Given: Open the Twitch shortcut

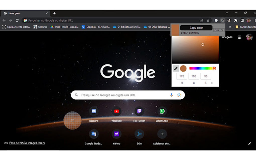Looking at the screenshot, I should [x=140, y=111].
